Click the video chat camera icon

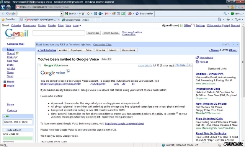[7, 116]
